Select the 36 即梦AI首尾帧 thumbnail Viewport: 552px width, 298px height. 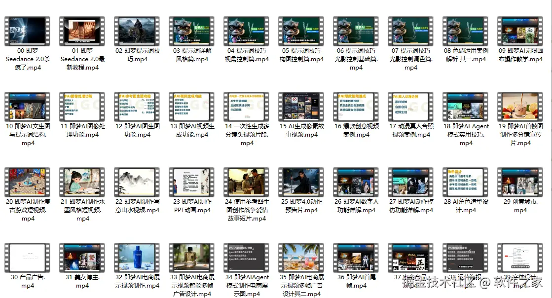356,258
